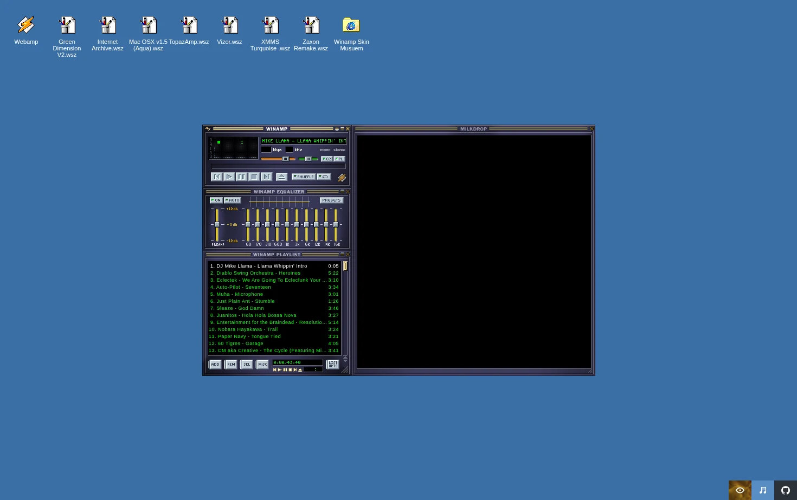Viewport: 797px width, 500px height.
Task: Click the 60 Hz equalizer band slider
Action: (248, 225)
